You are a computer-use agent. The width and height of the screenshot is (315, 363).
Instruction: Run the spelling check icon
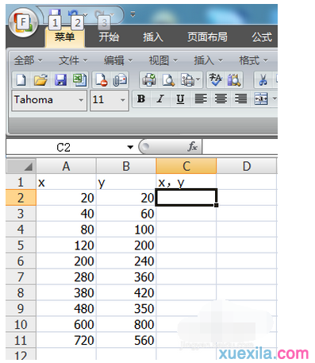[215, 79]
